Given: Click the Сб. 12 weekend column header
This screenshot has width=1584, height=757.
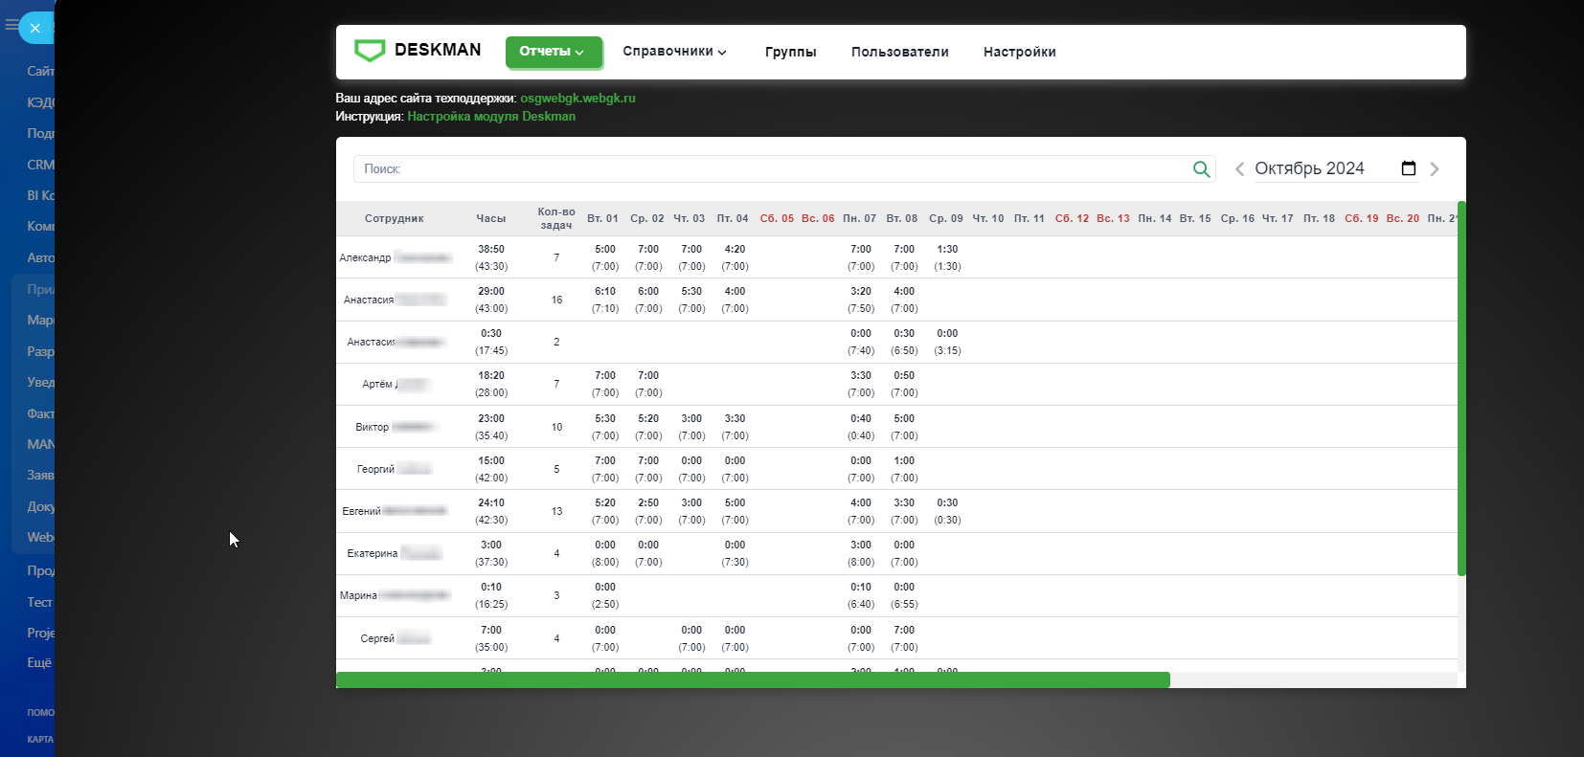Looking at the screenshot, I should [1073, 218].
